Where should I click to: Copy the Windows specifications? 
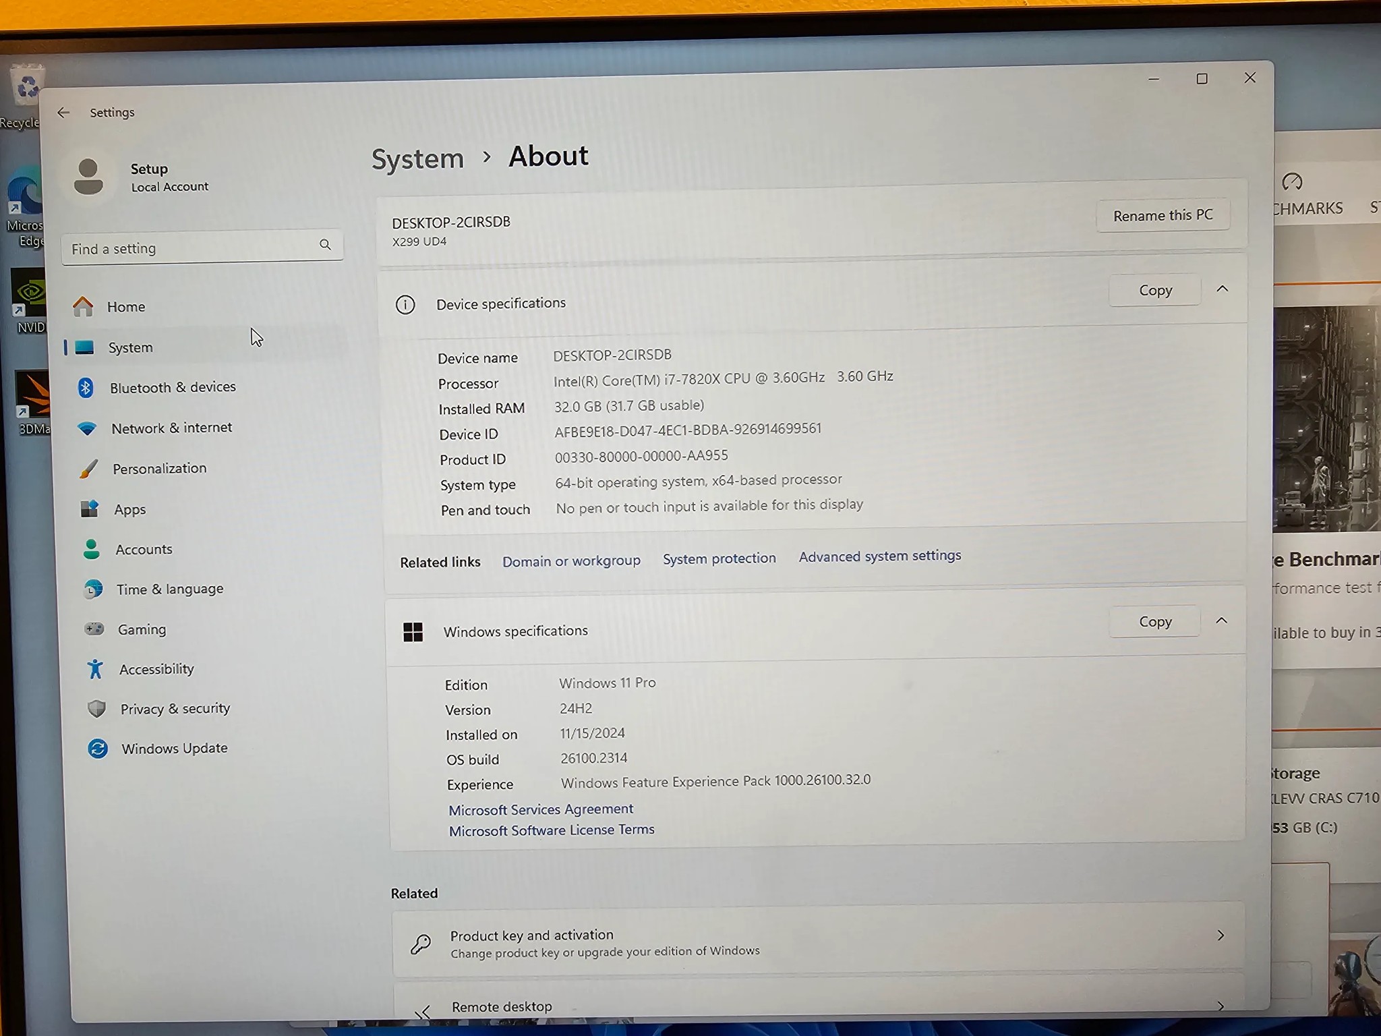click(1154, 621)
